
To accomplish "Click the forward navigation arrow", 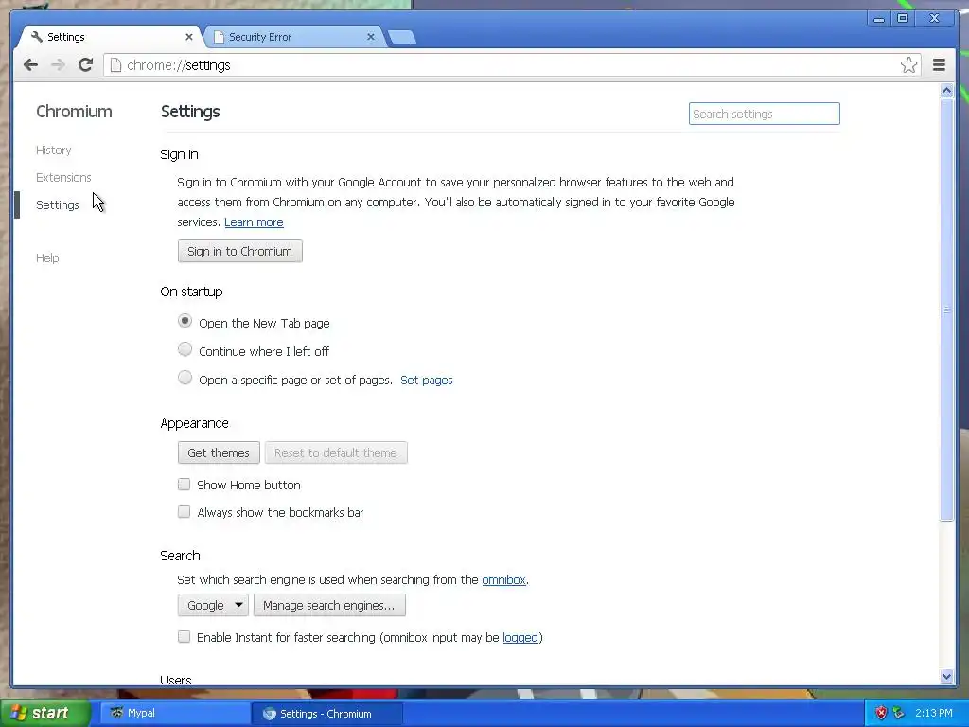I will [58, 65].
